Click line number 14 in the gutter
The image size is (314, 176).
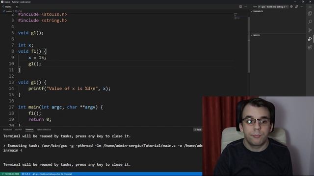(x=11, y=88)
